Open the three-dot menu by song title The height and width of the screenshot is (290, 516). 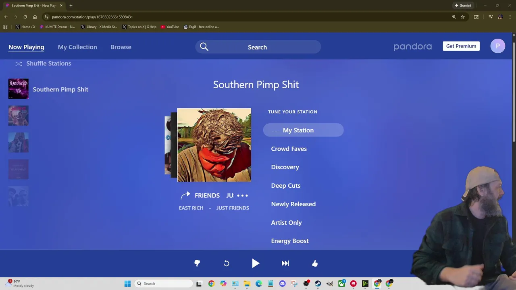point(242,195)
